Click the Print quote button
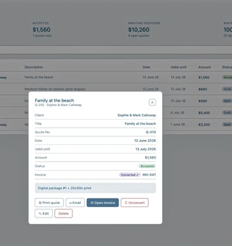Image resolution: width=232 pixels, height=246 pixels. 49,203
